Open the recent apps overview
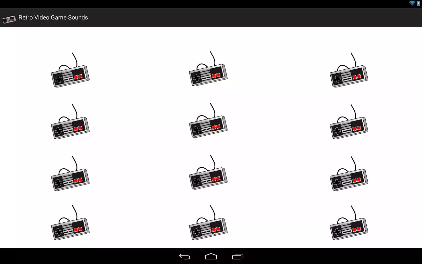 coord(237,256)
